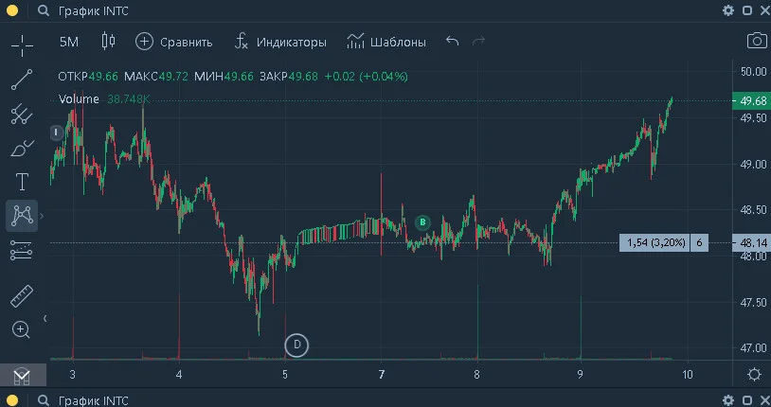This screenshot has height=407, width=771.
Task: Redo the chart action
Action: (478, 42)
